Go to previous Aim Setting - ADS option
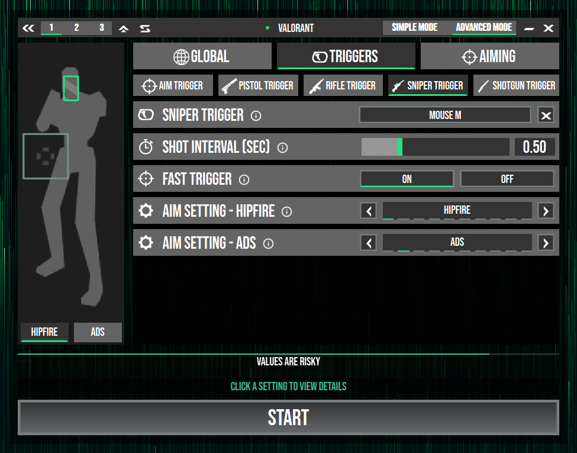 click(369, 243)
